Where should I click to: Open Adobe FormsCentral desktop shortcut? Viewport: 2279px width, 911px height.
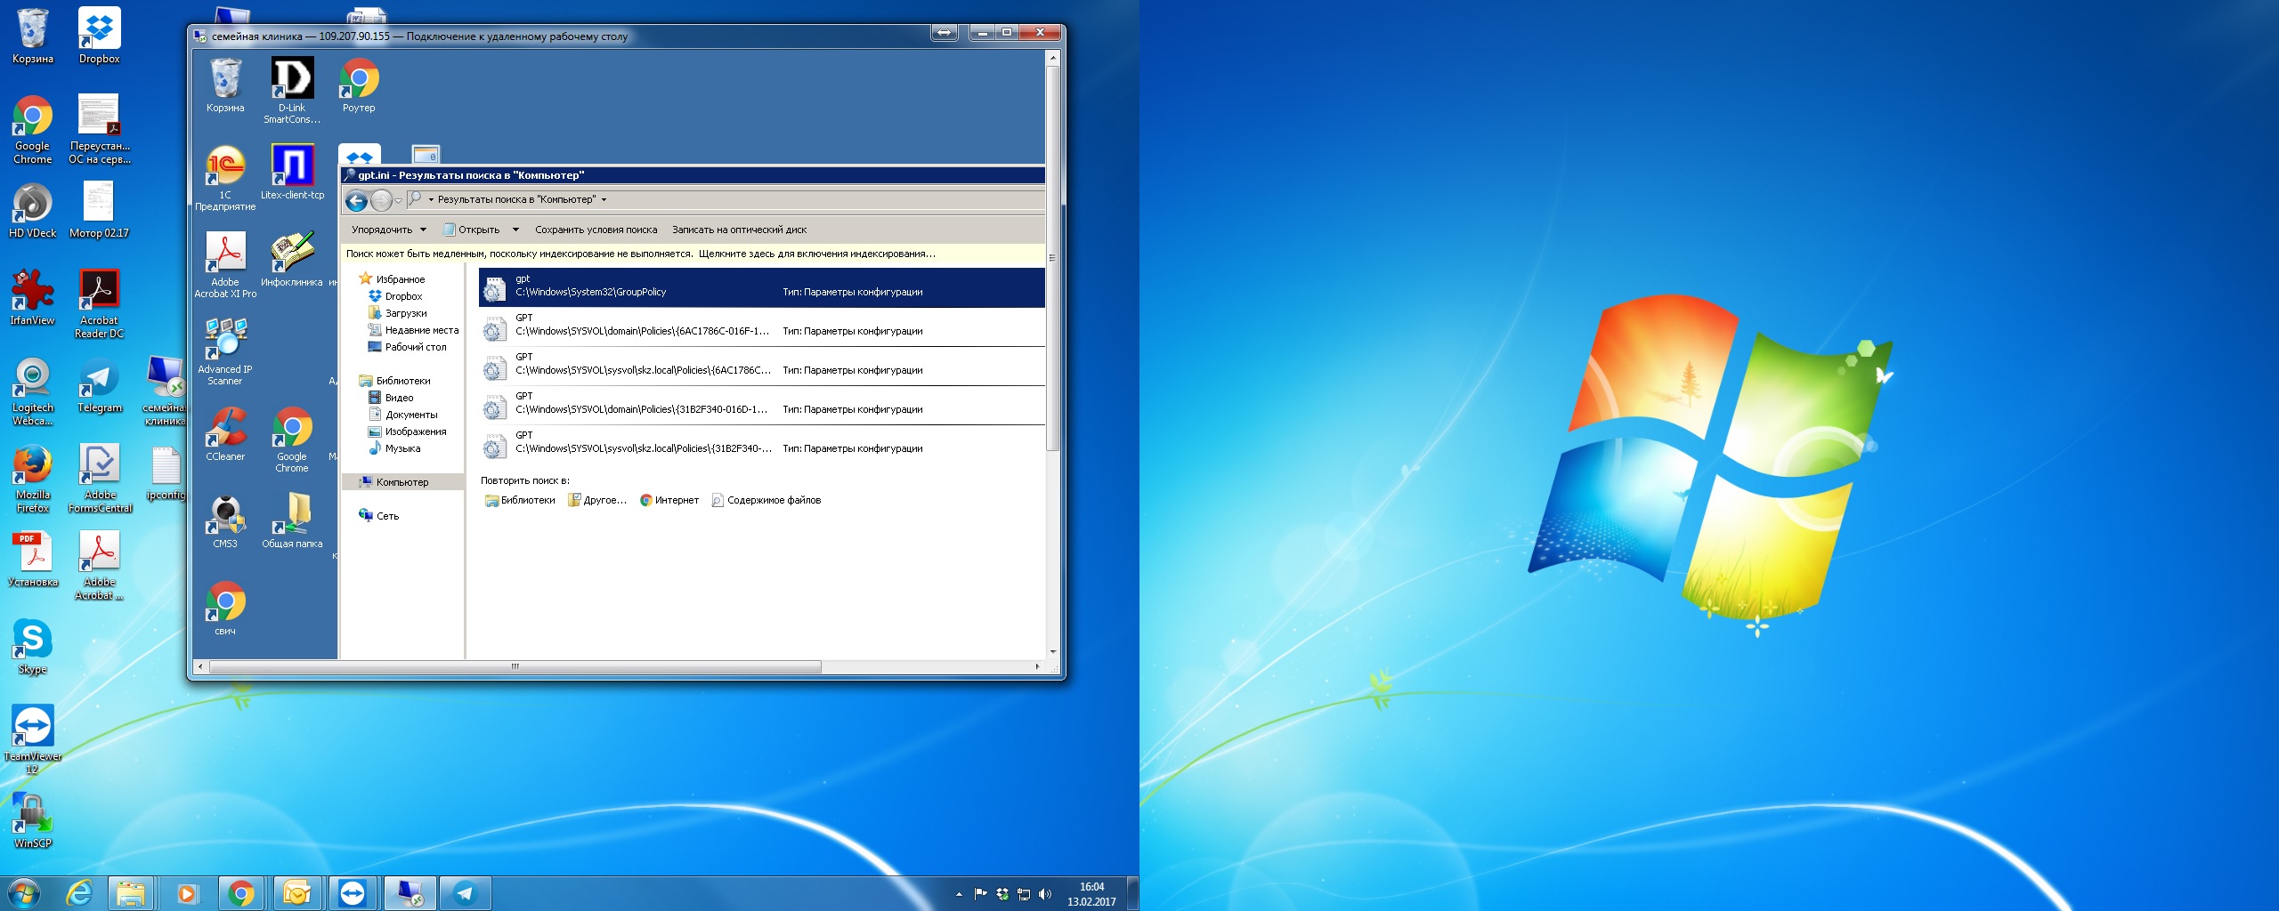[x=100, y=478]
